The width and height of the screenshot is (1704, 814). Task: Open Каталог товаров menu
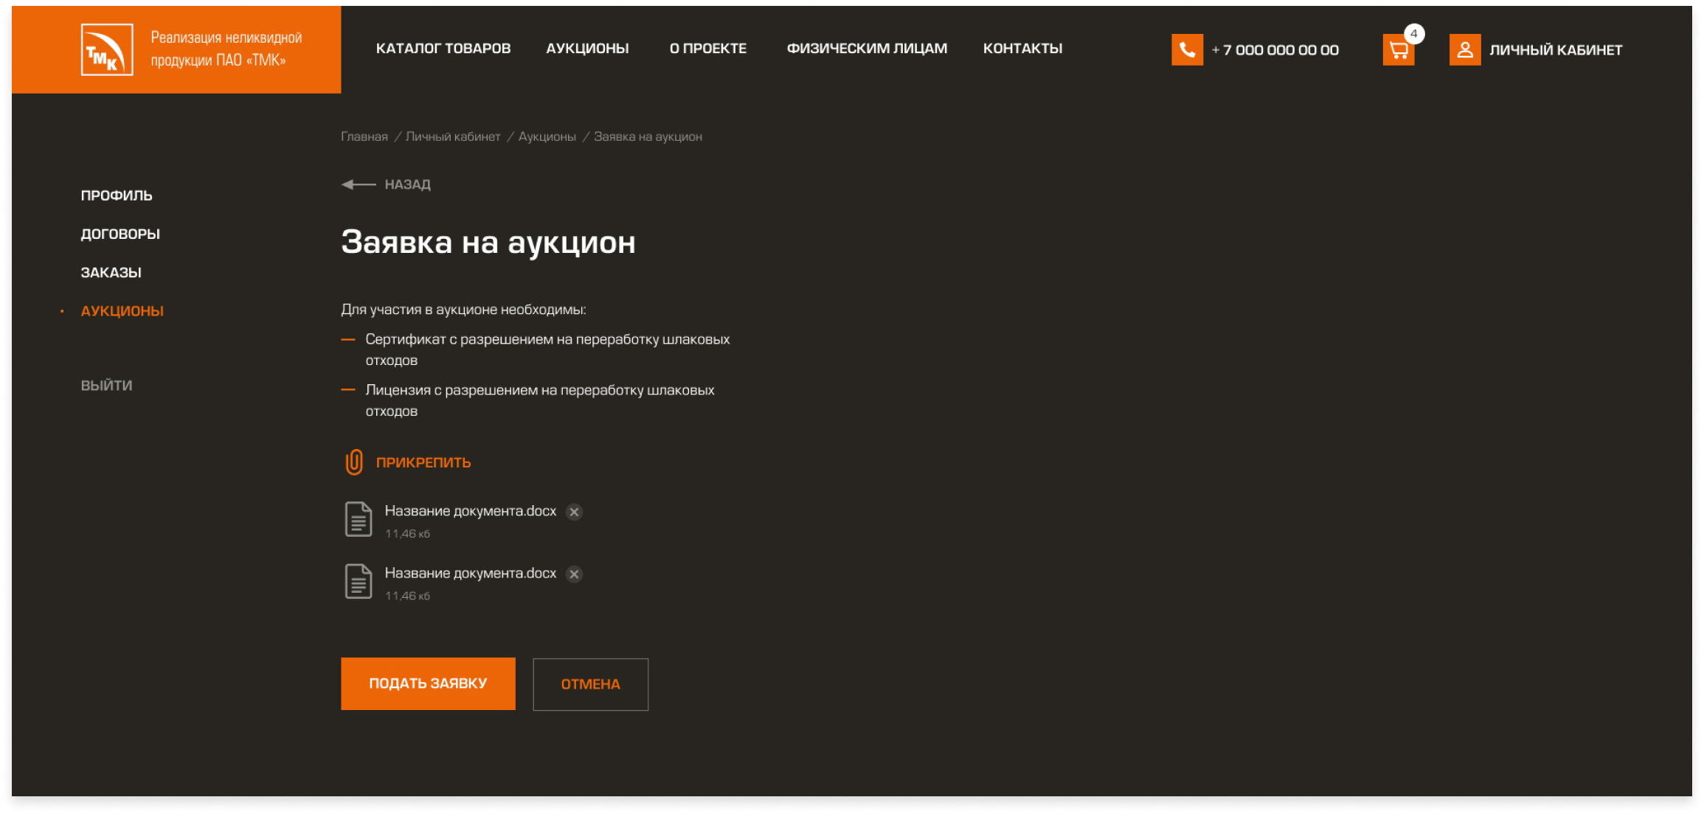443,49
